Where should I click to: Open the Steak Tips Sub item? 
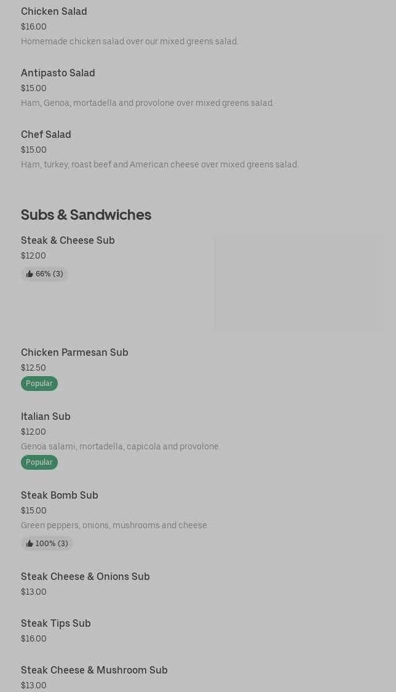point(56,623)
